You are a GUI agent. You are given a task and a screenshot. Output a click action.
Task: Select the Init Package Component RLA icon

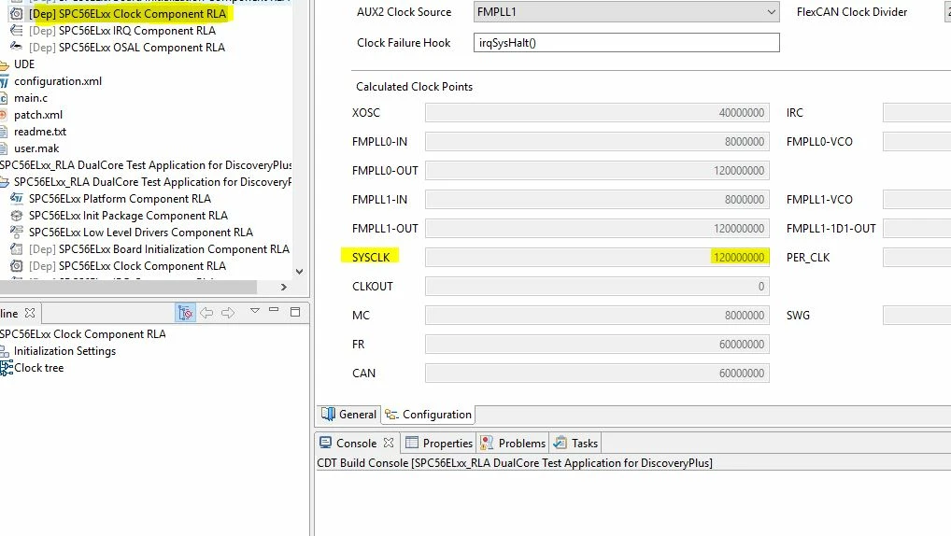pyautogui.click(x=17, y=216)
